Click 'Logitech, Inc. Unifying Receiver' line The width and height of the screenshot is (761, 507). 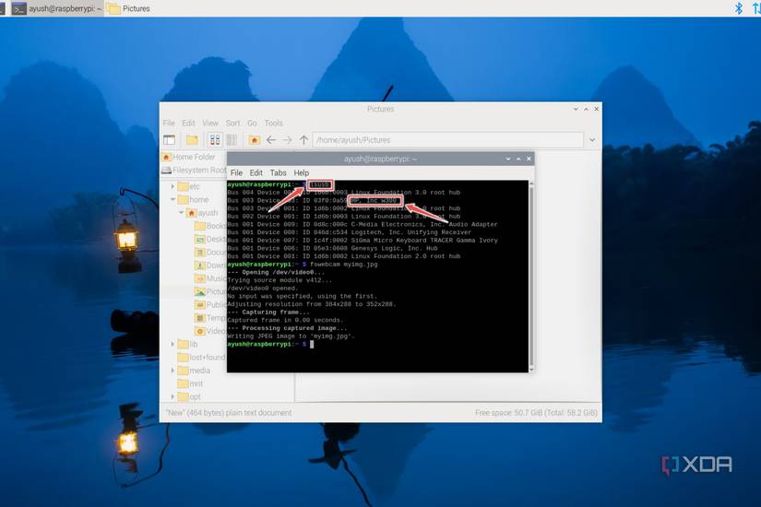point(349,232)
